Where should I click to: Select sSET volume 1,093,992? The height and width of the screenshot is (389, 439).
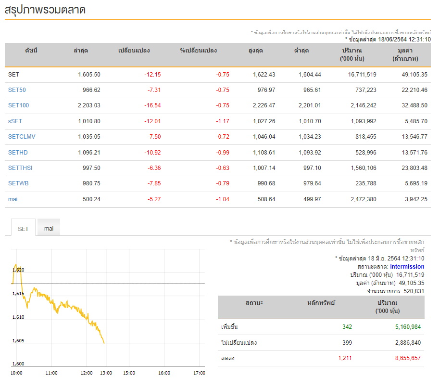pos(364,121)
